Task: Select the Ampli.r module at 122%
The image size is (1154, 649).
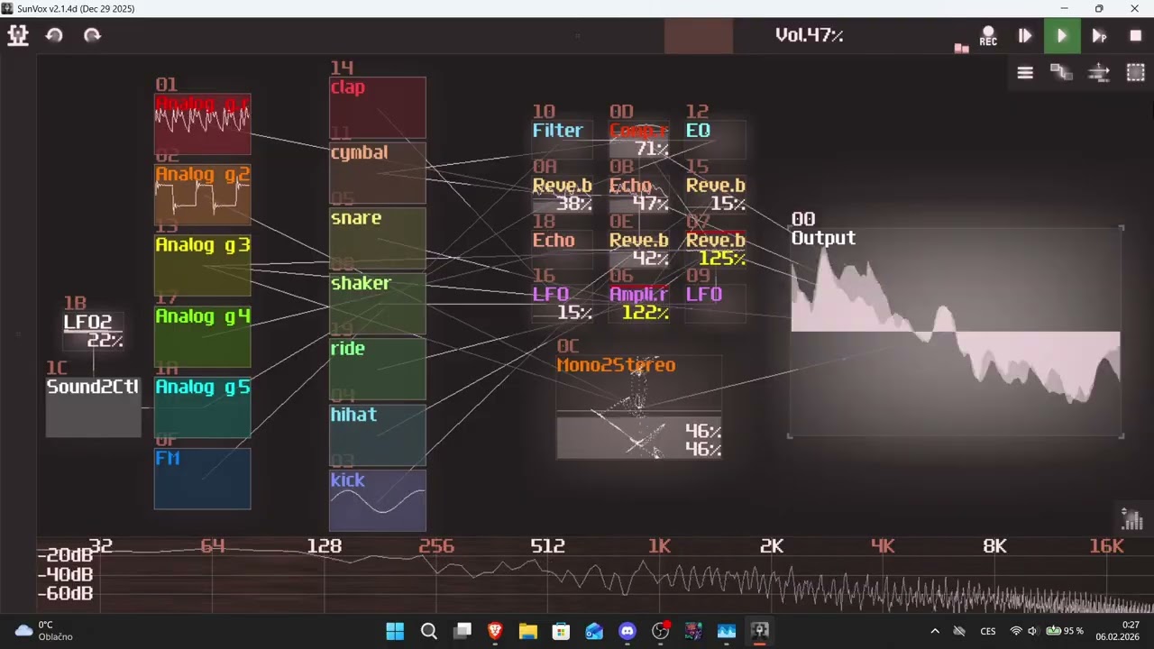Action: (639, 304)
